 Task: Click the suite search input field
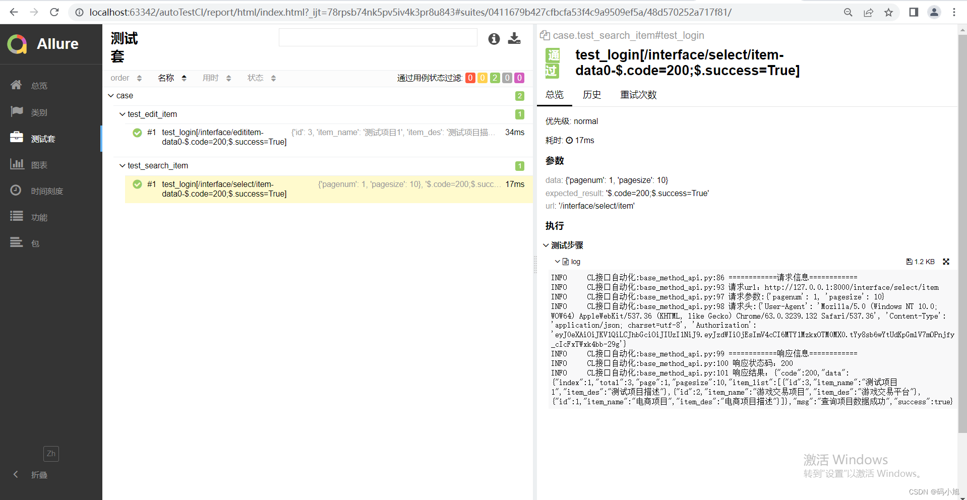click(x=378, y=37)
